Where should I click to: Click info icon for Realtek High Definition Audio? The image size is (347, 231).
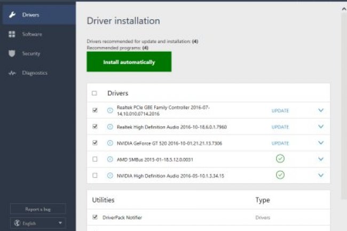(x=110, y=127)
